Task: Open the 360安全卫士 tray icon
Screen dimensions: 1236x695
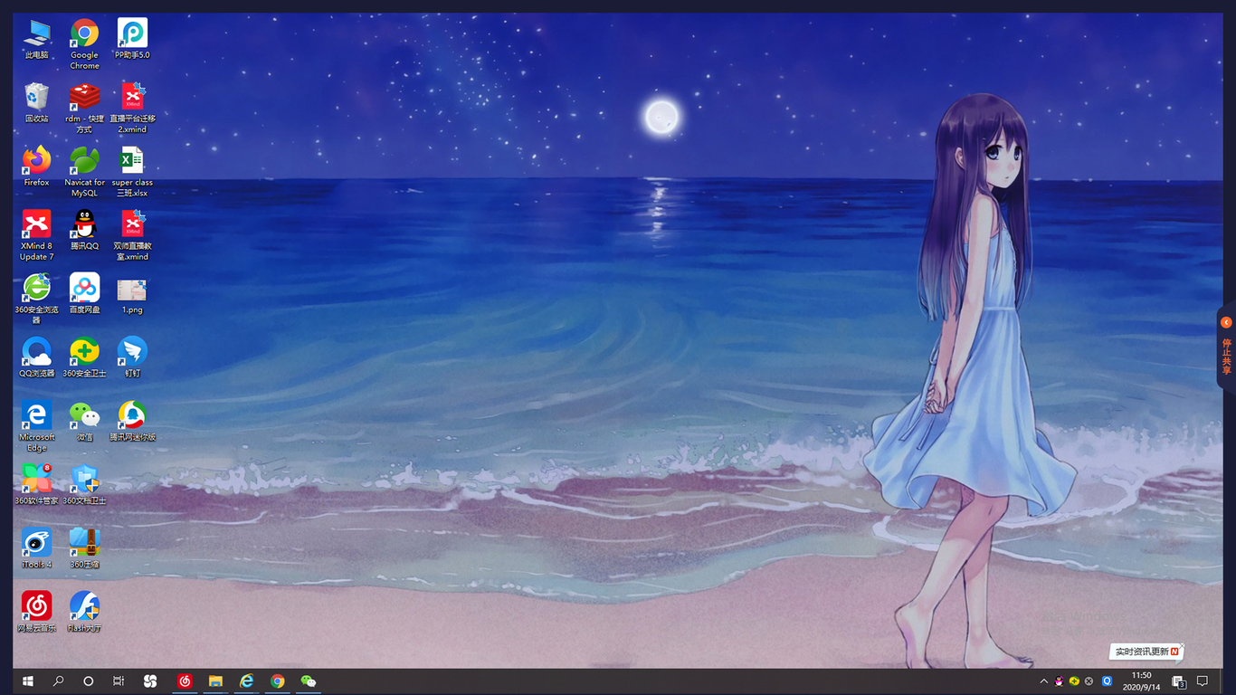Action: pyautogui.click(x=1074, y=681)
